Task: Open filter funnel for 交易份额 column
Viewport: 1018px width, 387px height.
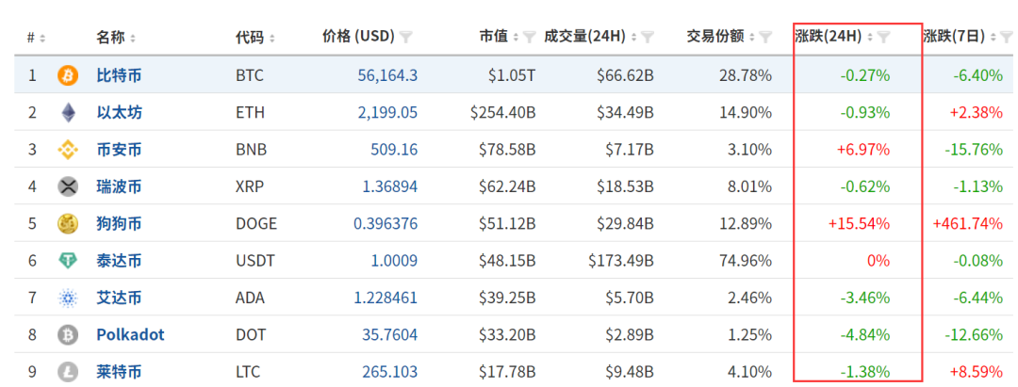Action: click(765, 37)
